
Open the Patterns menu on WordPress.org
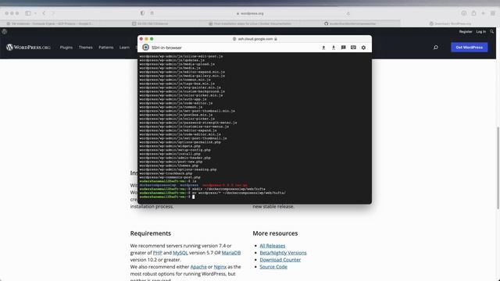pos(106,48)
